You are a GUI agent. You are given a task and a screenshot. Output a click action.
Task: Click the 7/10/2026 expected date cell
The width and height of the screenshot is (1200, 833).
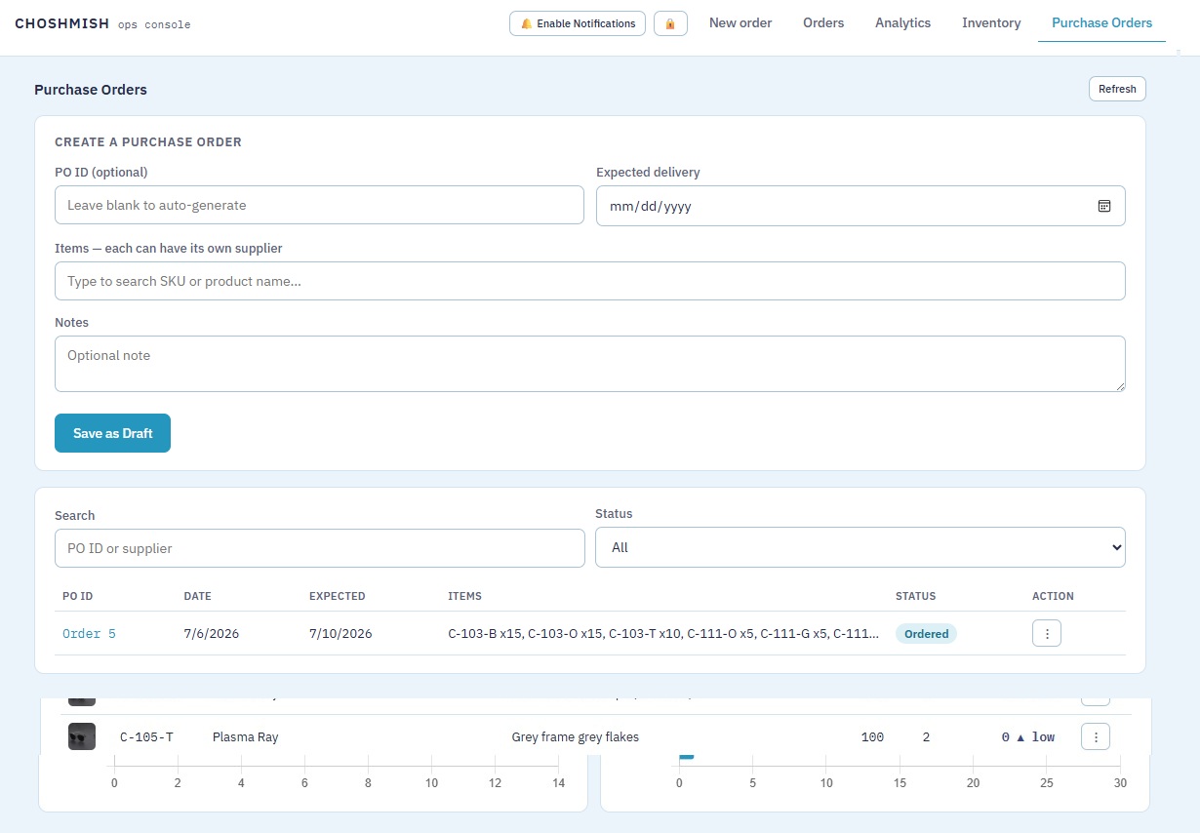click(x=340, y=634)
